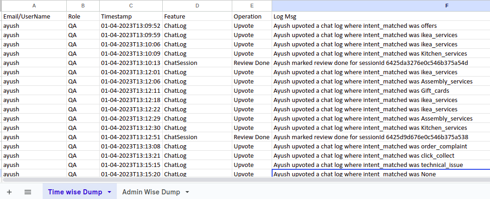Click the Log Msg header cell
This screenshot has height=199, width=490.
tap(381, 16)
